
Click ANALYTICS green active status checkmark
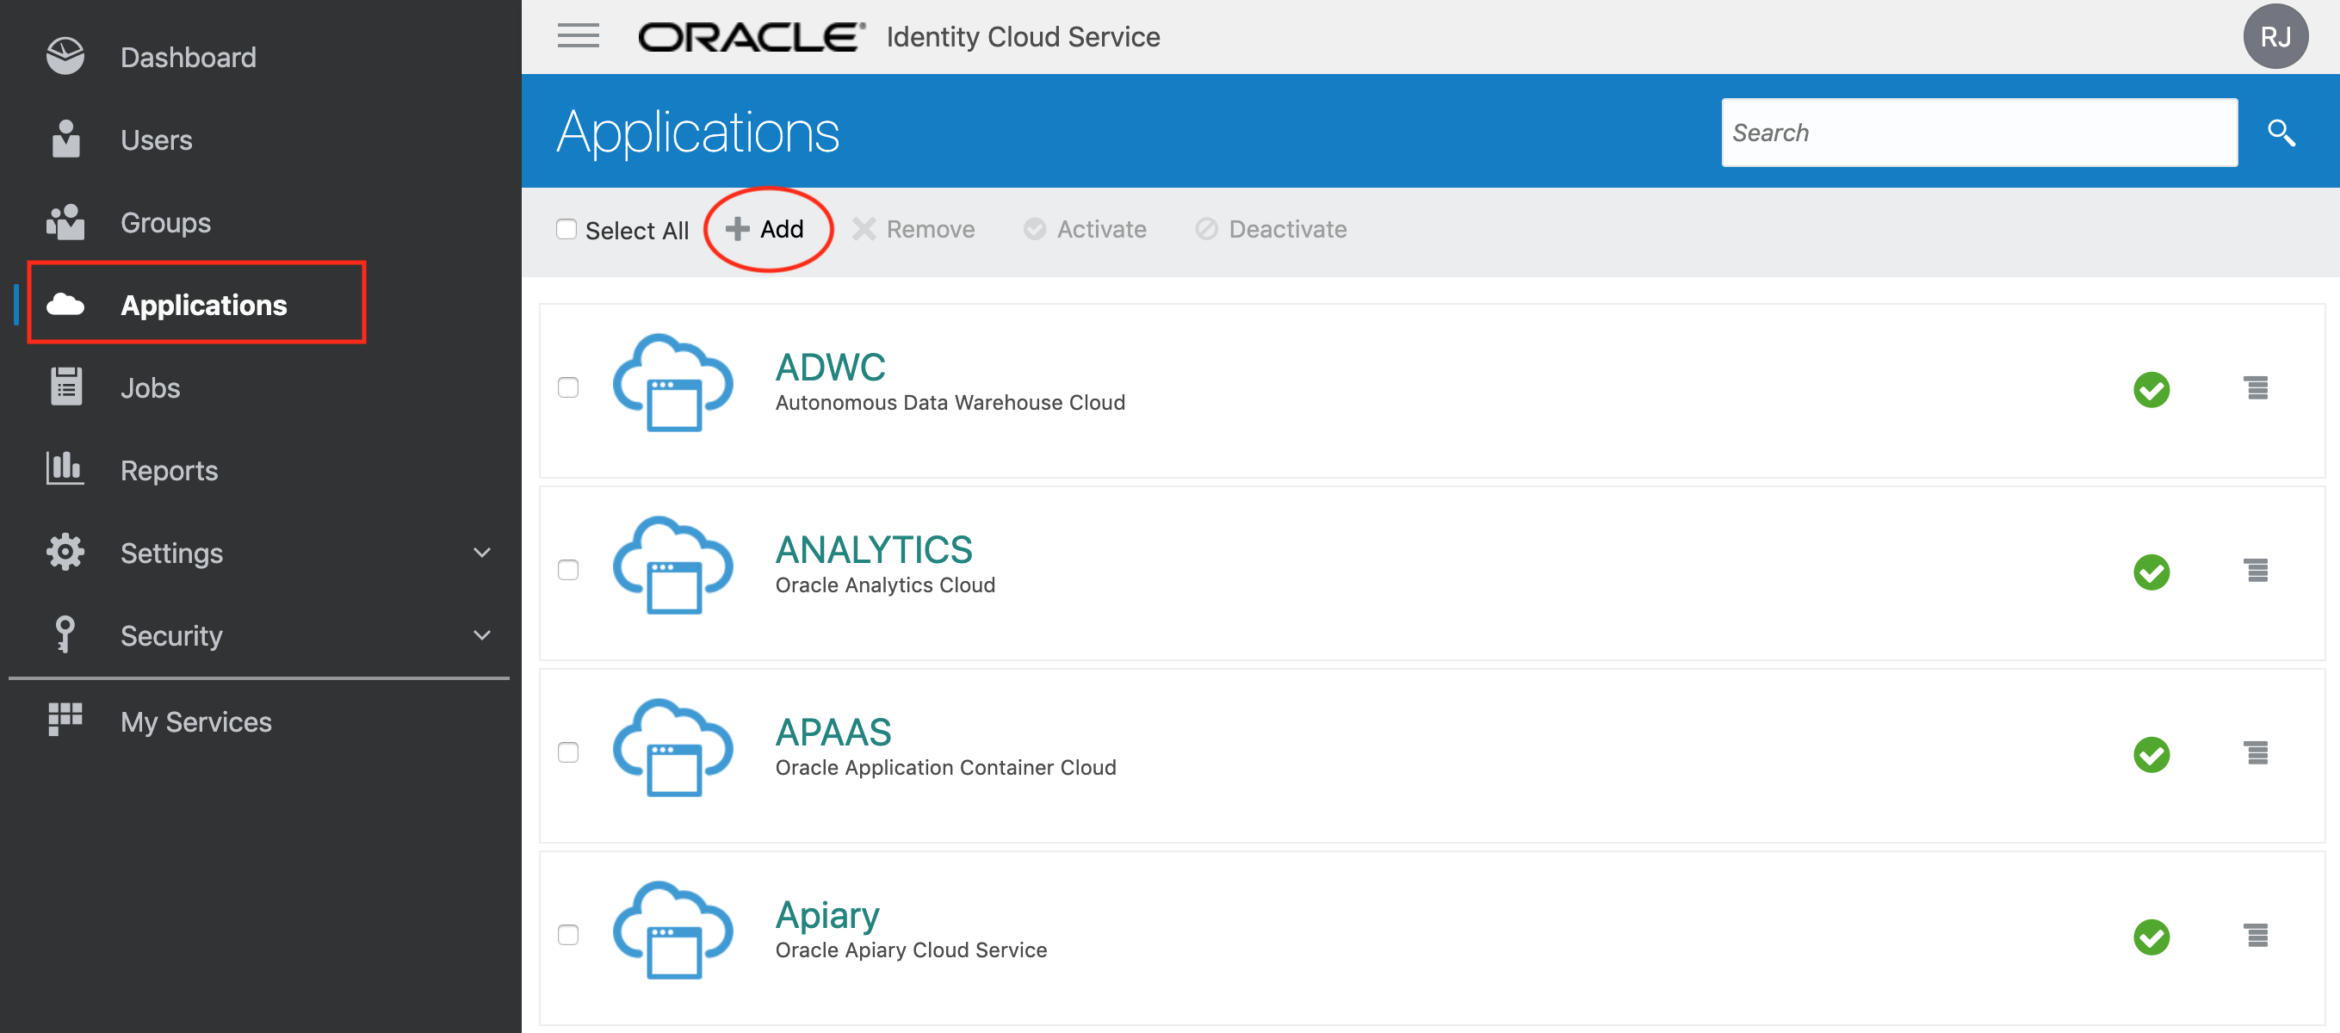[x=2151, y=572]
